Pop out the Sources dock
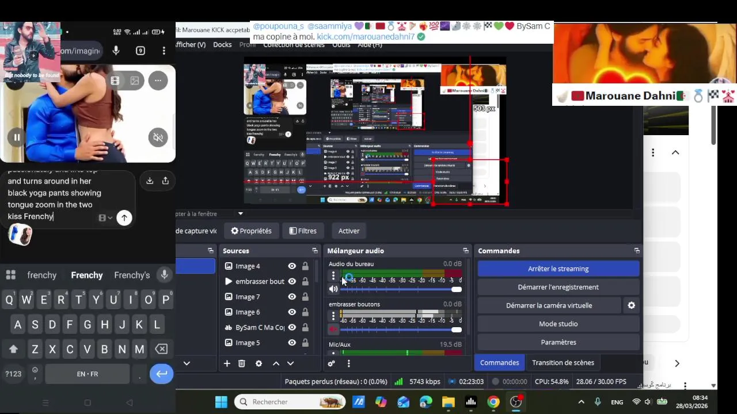The height and width of the screenshot is (414, 737). pos(315,251)
